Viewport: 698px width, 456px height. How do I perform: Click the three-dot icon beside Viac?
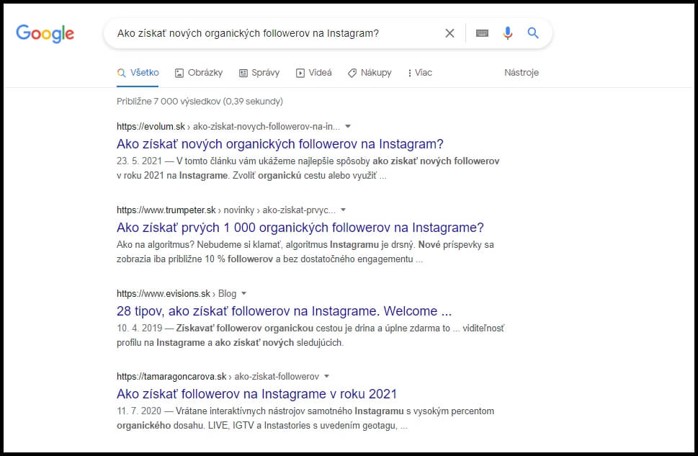(410, 73)
